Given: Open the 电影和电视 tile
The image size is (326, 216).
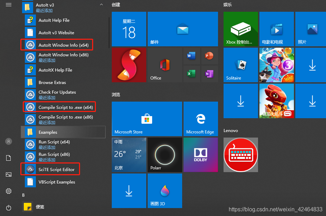Looking at the screenshot, I should 277,29.
